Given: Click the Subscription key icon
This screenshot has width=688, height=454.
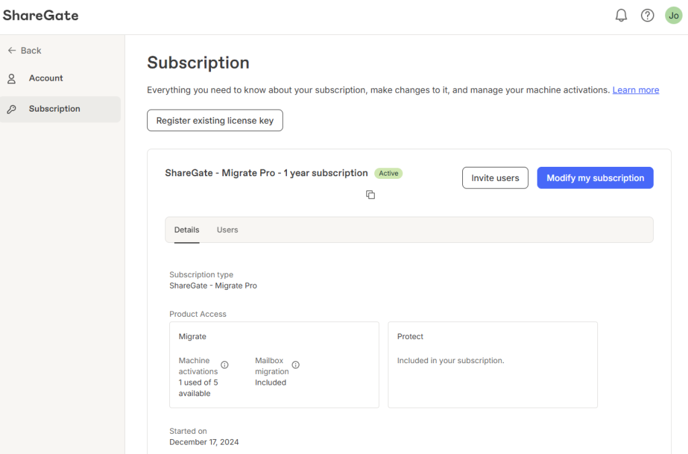Looking at the screenshot, I should pos(12,109).
